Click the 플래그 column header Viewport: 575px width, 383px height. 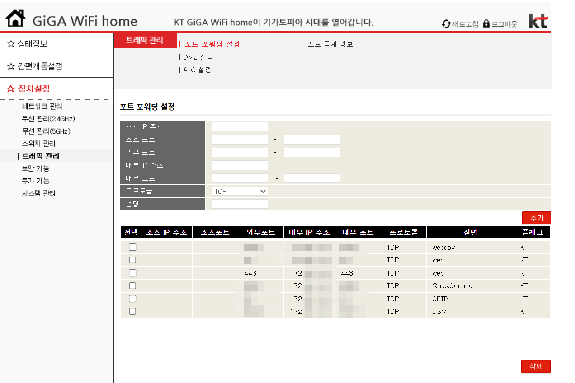[533, 233]
